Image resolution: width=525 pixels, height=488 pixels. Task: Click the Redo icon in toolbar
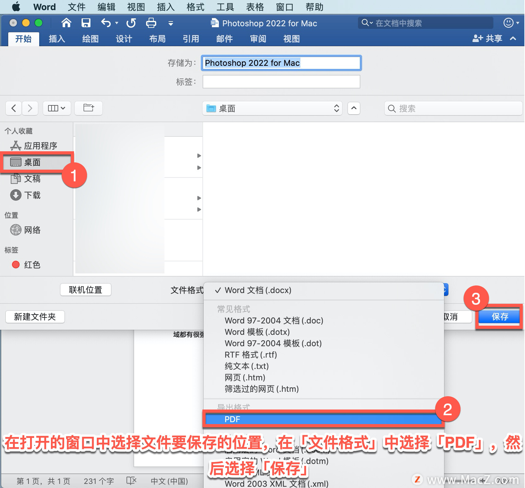[131, 23]
